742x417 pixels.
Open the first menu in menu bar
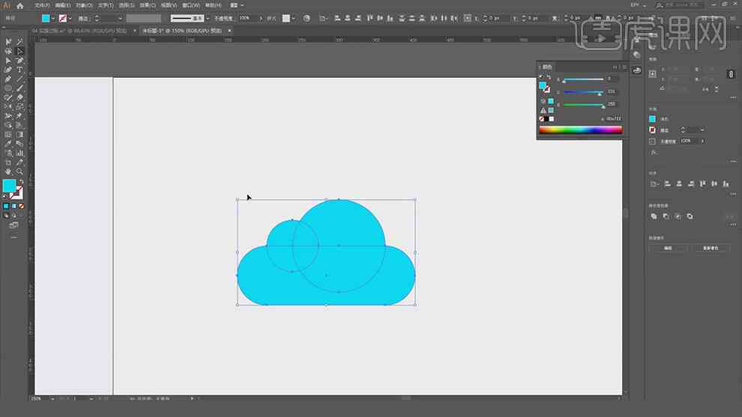tap(42, 5)
